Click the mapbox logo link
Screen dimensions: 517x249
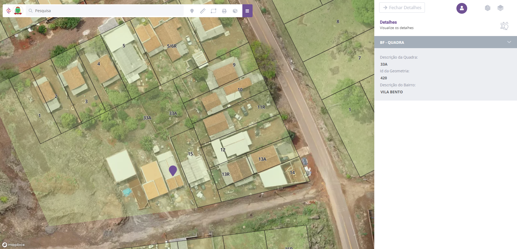13,245
